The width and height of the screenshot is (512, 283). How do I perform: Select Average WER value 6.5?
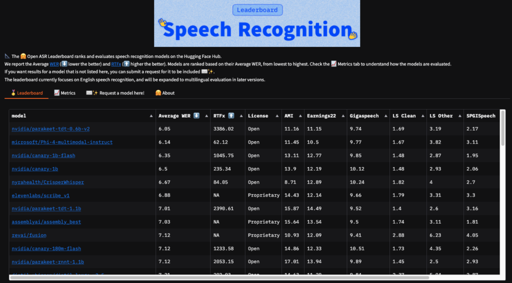click(163, 169)
